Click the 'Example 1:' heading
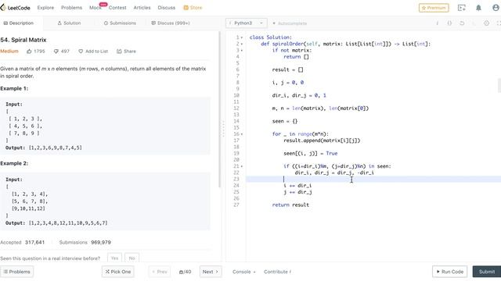Image resolution: width=501 pixels, height=281 pixels. 14,88
